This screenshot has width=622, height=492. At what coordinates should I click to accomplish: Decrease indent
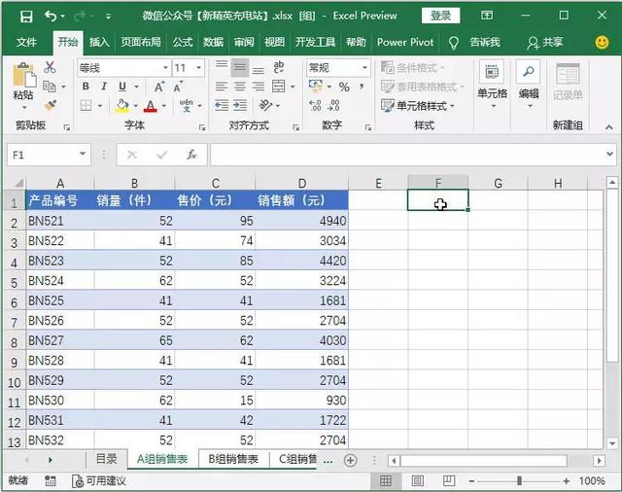(222, 106)
